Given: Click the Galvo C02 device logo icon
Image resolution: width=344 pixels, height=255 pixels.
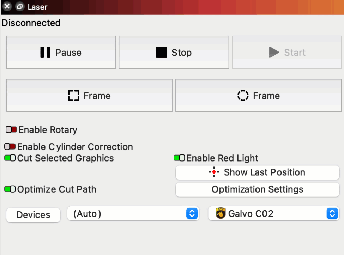Looking at the screenshot, I should click(221, 214).
